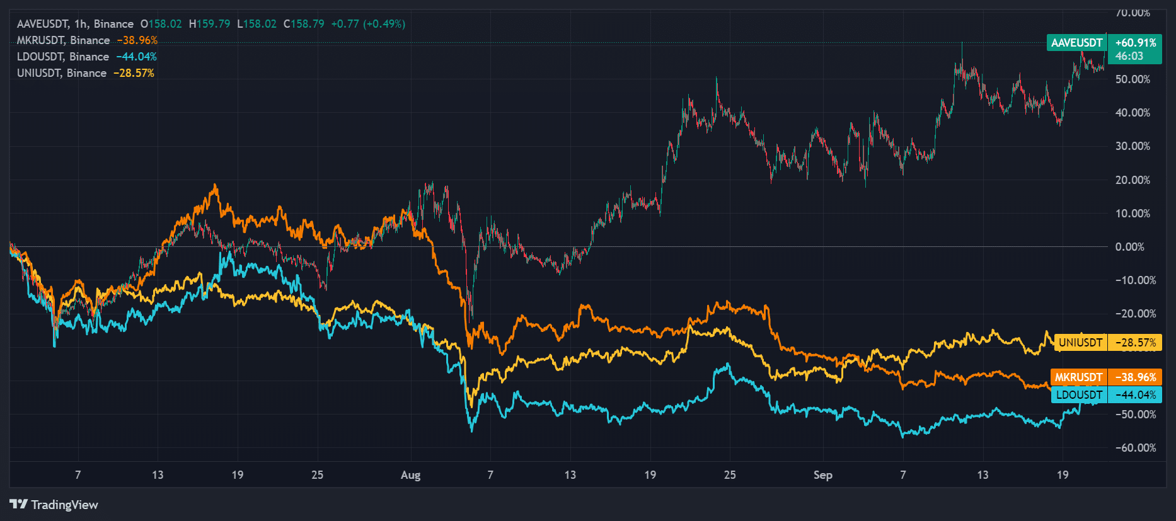Select the LDOUSDT, Binance legend entry

click(x=62, y=57)
